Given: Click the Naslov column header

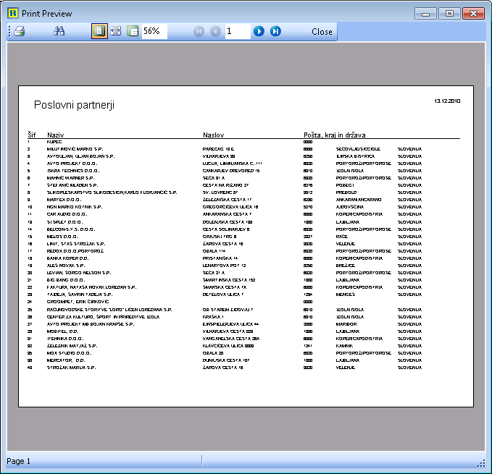Looking at the screenshot, I should 213,135.
